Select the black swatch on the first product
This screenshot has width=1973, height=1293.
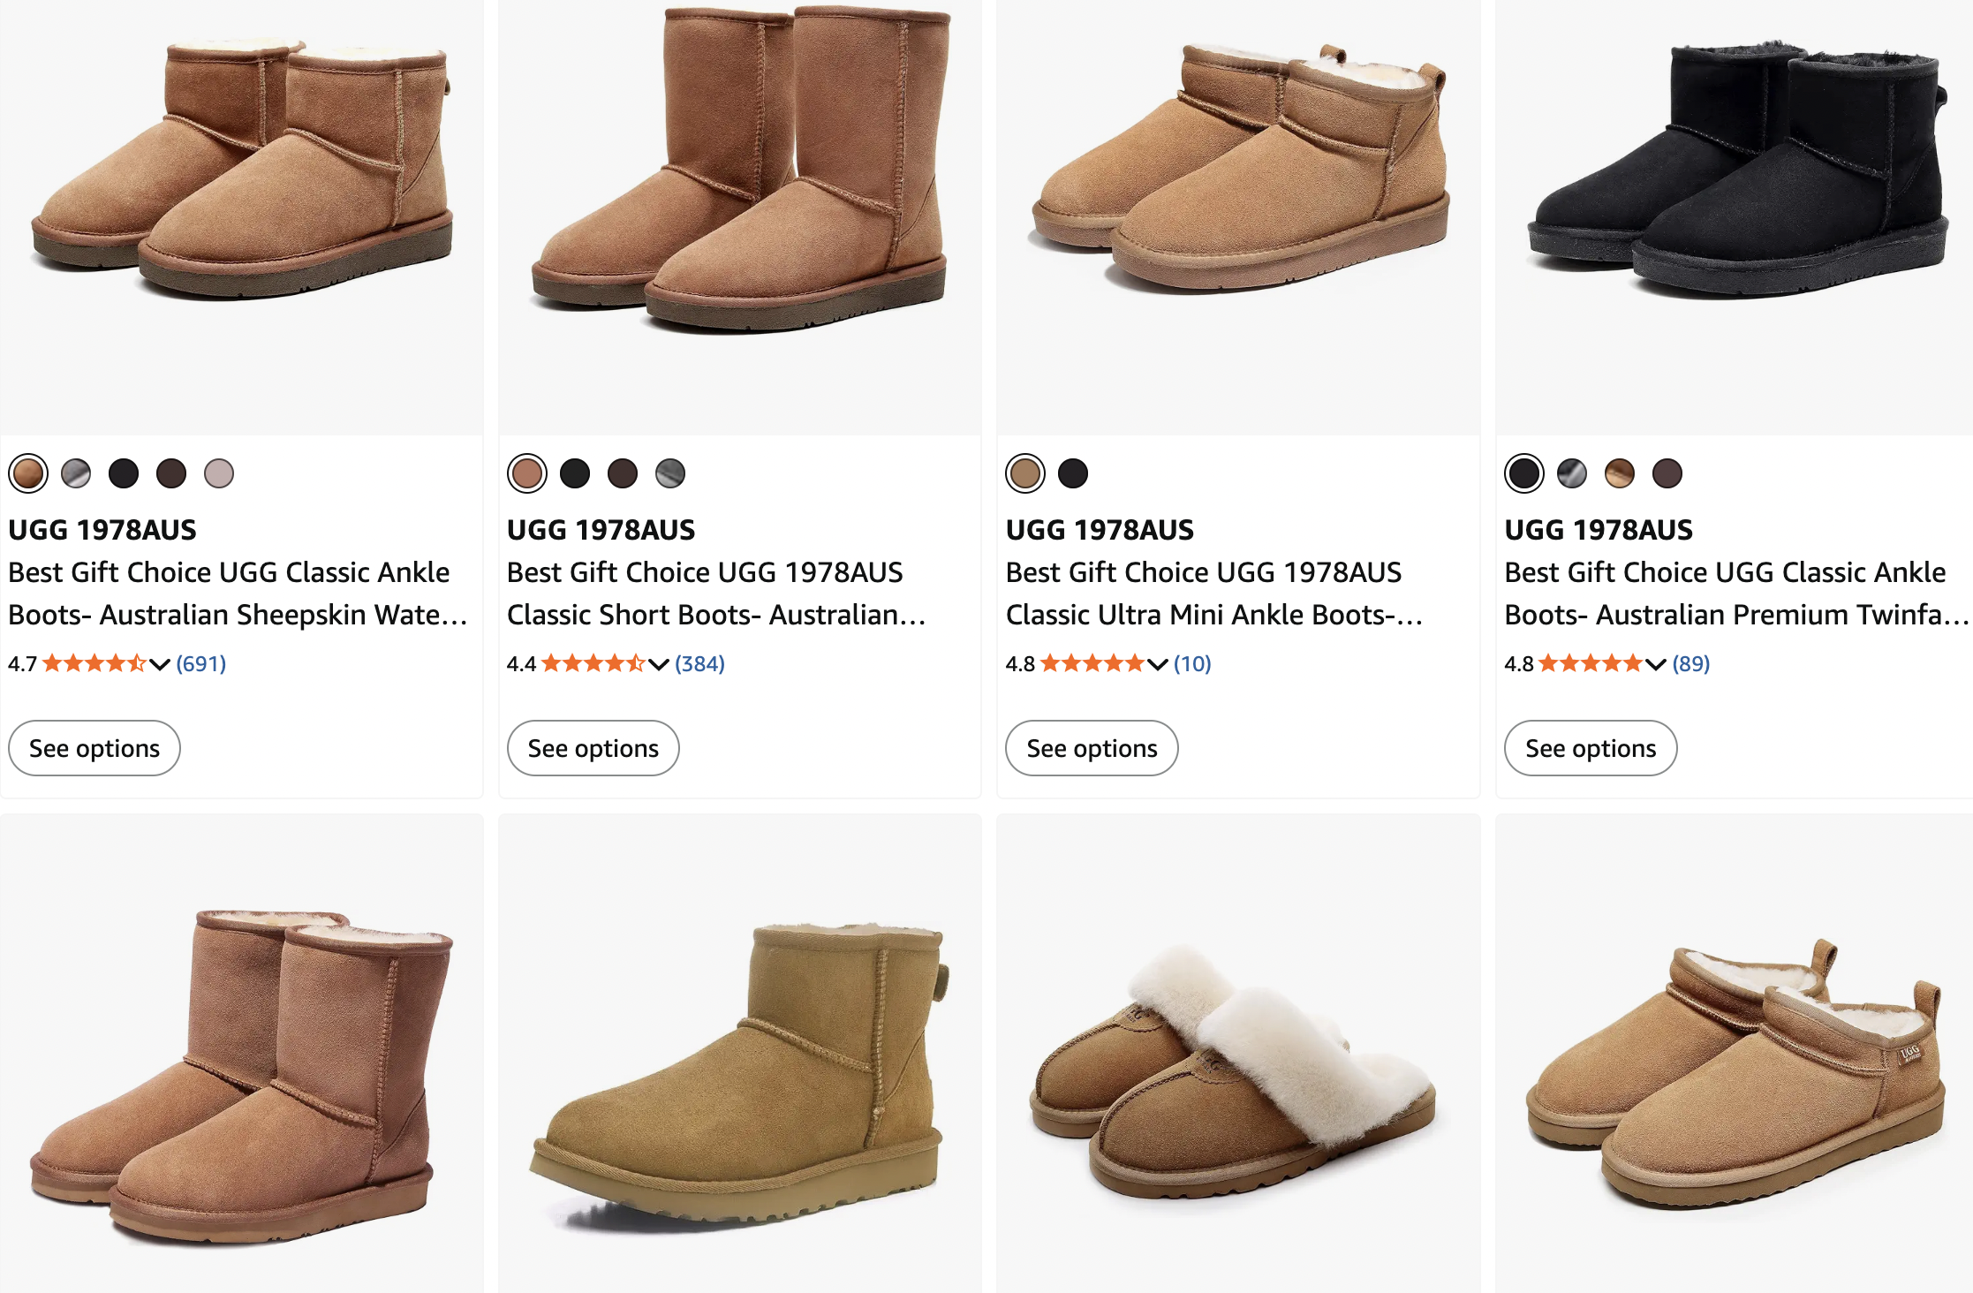tap(124, 473)
